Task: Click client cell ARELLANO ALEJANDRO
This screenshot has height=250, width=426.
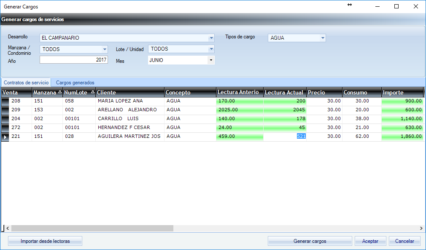Action: (x=130, y=110)
